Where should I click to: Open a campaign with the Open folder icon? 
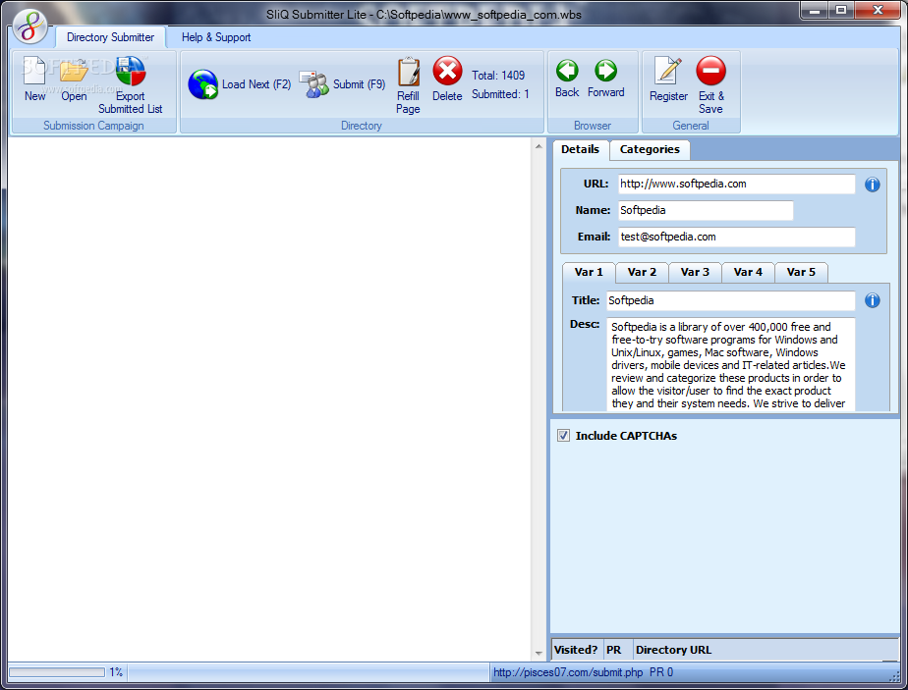(74, 72)
